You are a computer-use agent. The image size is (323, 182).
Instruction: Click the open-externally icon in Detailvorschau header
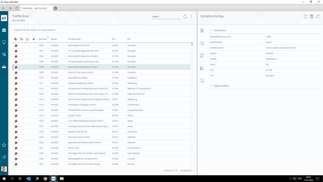click(318, 17)
